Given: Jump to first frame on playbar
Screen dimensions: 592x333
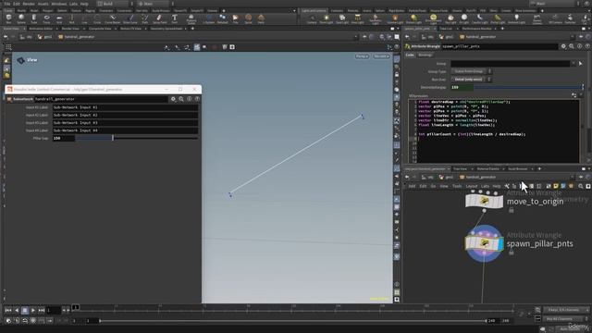Looking at the screenshot, I should pyautogui.click(x=8, y=310).
